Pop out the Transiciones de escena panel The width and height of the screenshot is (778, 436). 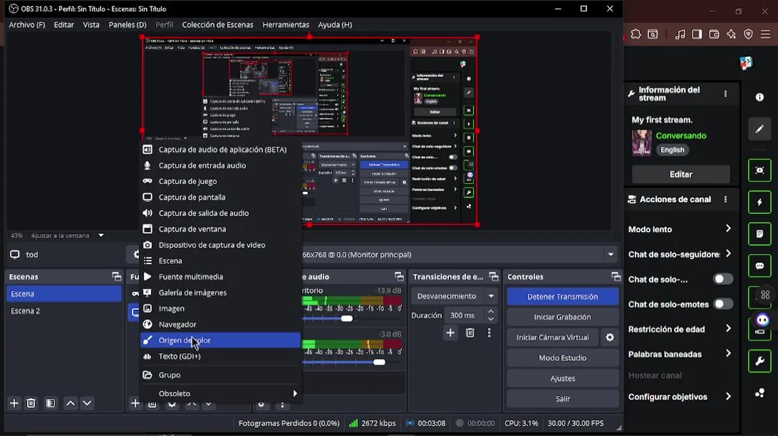point(494,277)
